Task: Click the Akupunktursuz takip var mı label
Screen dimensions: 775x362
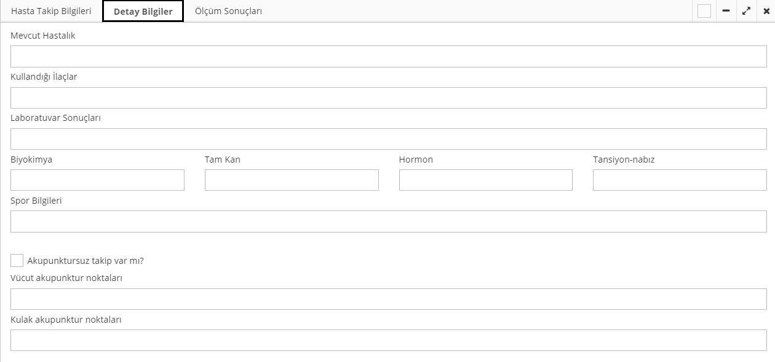Action: click(x=85, y=261)
